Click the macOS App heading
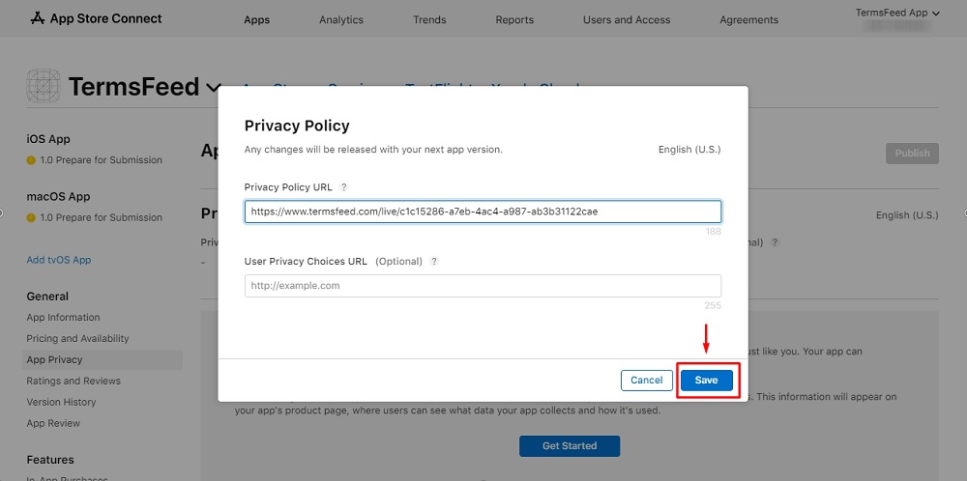The image size is (967, 481). coord(58,197)
